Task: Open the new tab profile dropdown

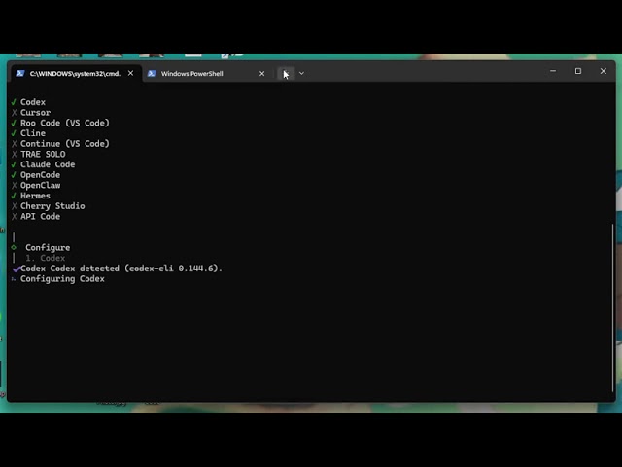Action: [301, 74]
